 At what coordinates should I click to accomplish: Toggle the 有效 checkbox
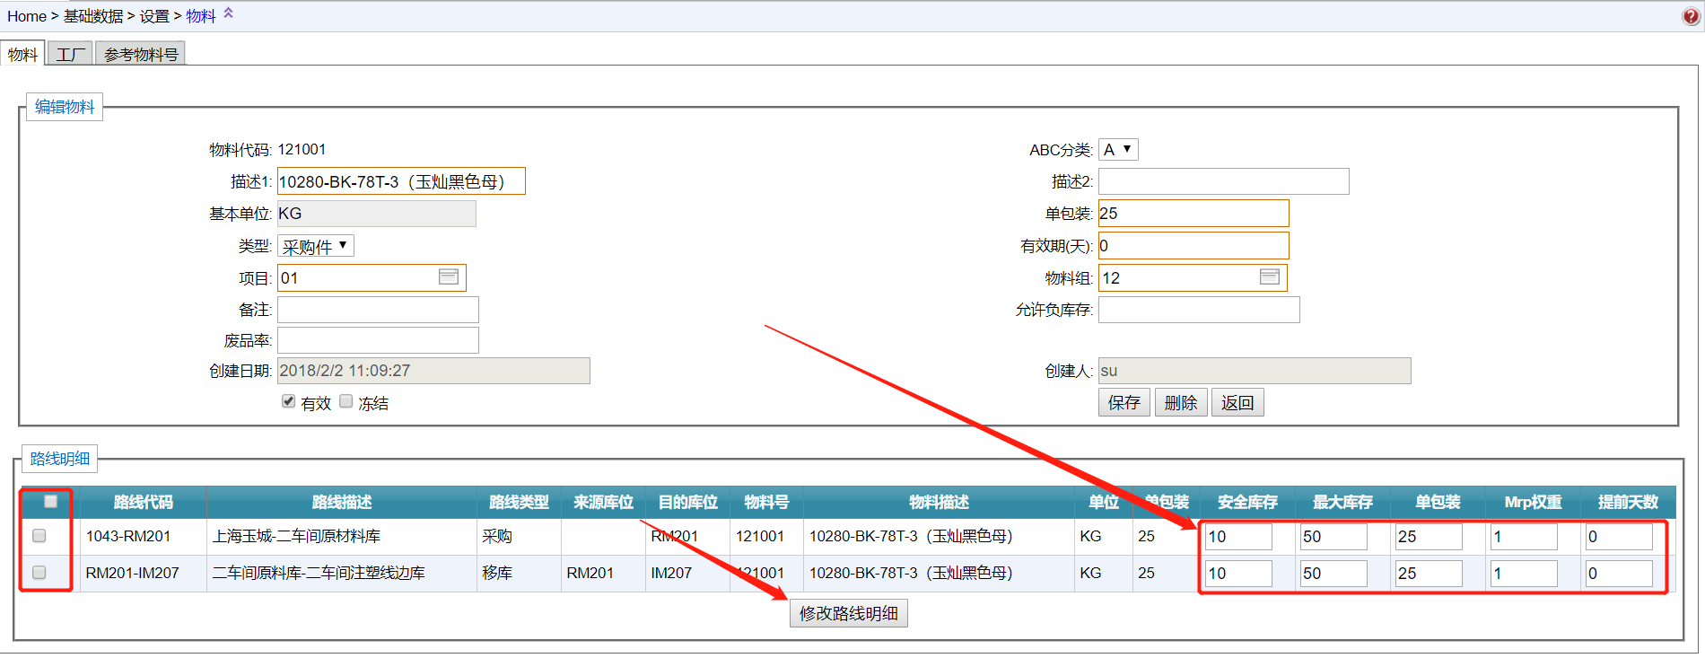[288, 401]
